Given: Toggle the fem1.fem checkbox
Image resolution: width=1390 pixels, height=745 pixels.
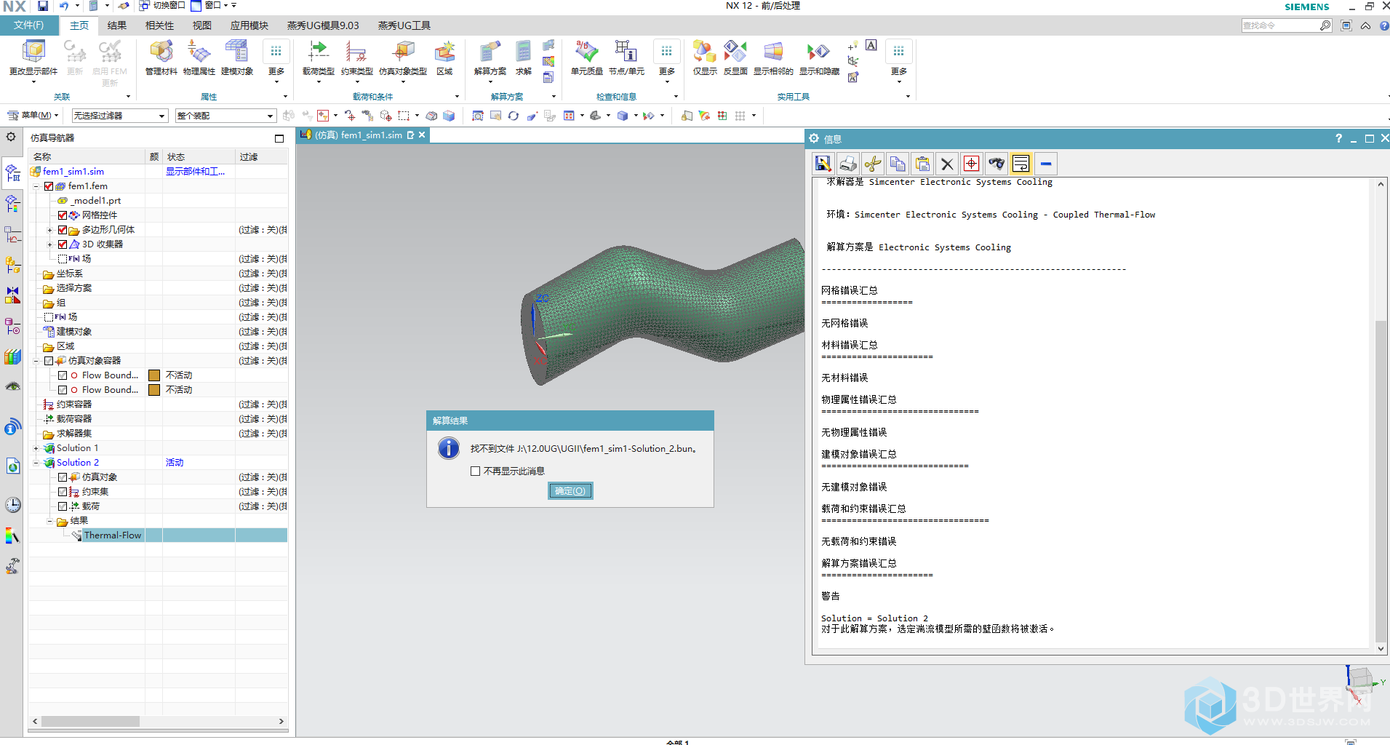Looking at the screenshot, I should pos(49,186).
